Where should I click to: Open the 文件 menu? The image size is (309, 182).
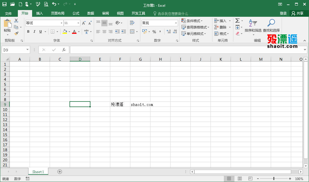[8, 13]
